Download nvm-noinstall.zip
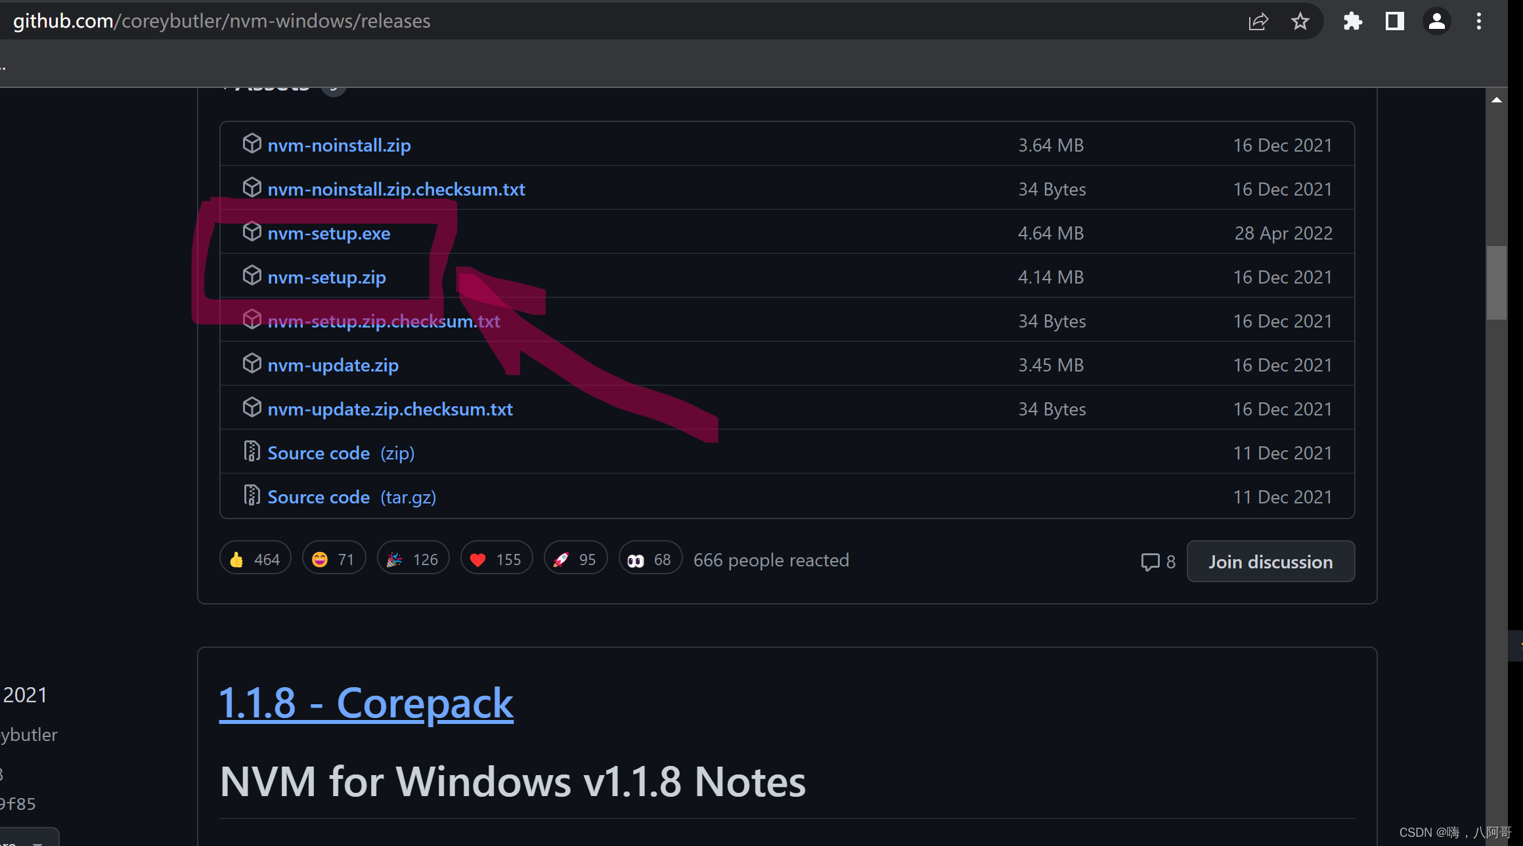This screenshot has width=1523, height=846. tap(339, 145)
